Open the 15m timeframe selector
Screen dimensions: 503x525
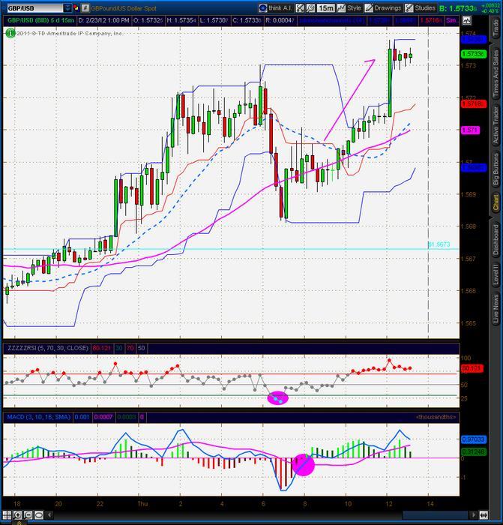tap(325, 7)
